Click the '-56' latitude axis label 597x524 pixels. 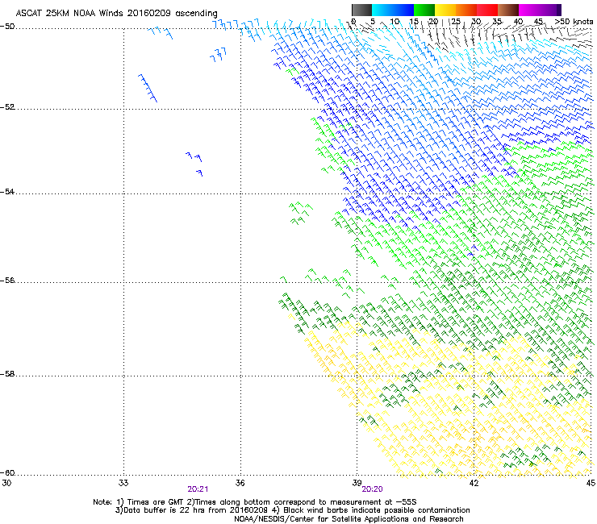(8, 281)
